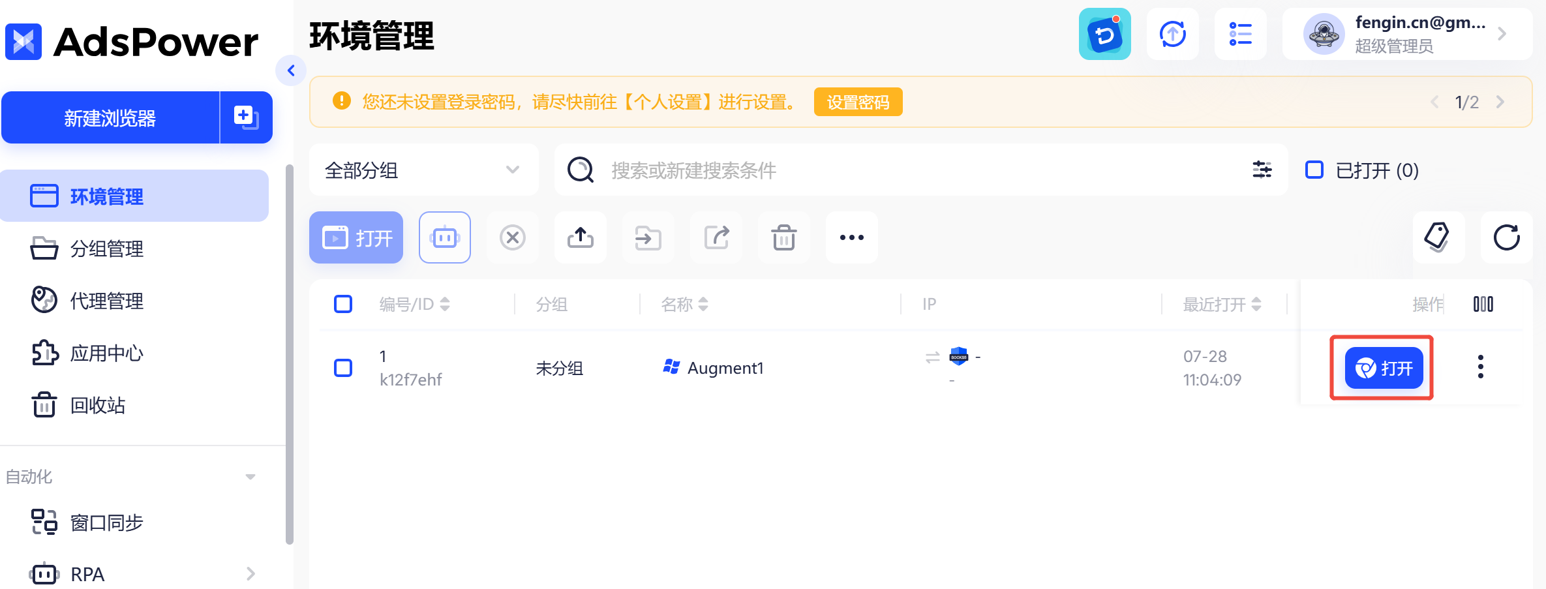Open the 全部分组 dropdown
This screenshot has height=589, width=1546.
[423, 170]
